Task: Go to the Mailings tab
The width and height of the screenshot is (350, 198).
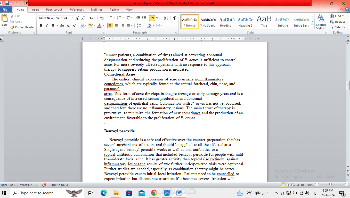Action: click(97, 10)
